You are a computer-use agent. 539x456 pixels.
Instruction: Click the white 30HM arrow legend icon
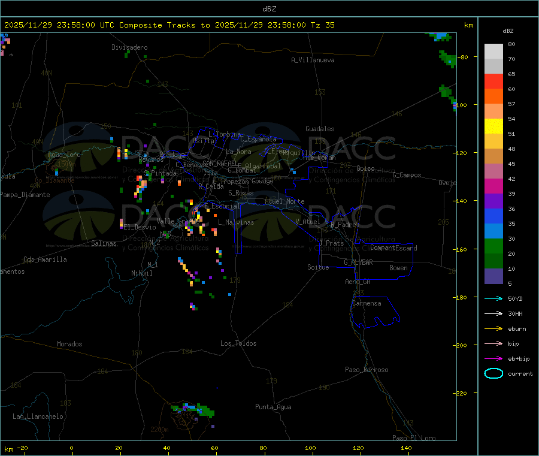click(493, 313)
